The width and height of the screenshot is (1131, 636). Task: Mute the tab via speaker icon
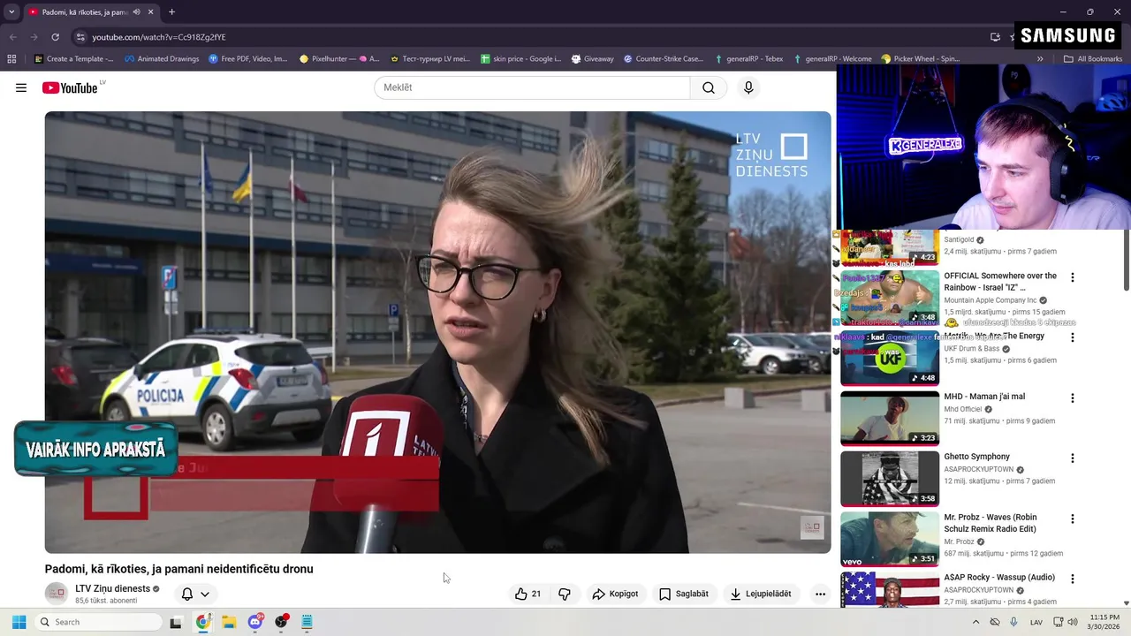[136, 12]
